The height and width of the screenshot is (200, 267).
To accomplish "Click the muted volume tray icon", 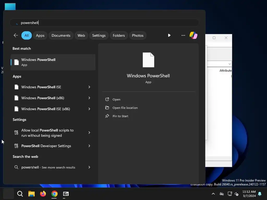I will pos(236,194).
